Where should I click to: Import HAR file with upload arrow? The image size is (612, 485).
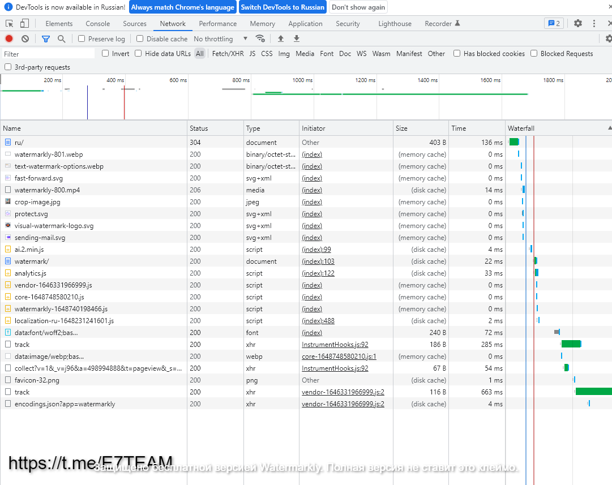(x=281, y=38)
